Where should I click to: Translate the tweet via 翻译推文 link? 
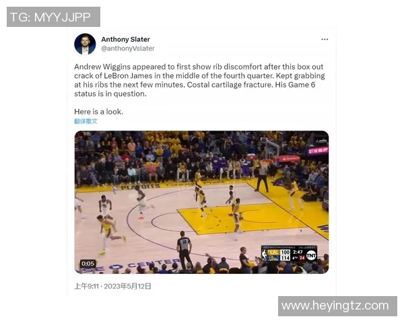[86, 121]
